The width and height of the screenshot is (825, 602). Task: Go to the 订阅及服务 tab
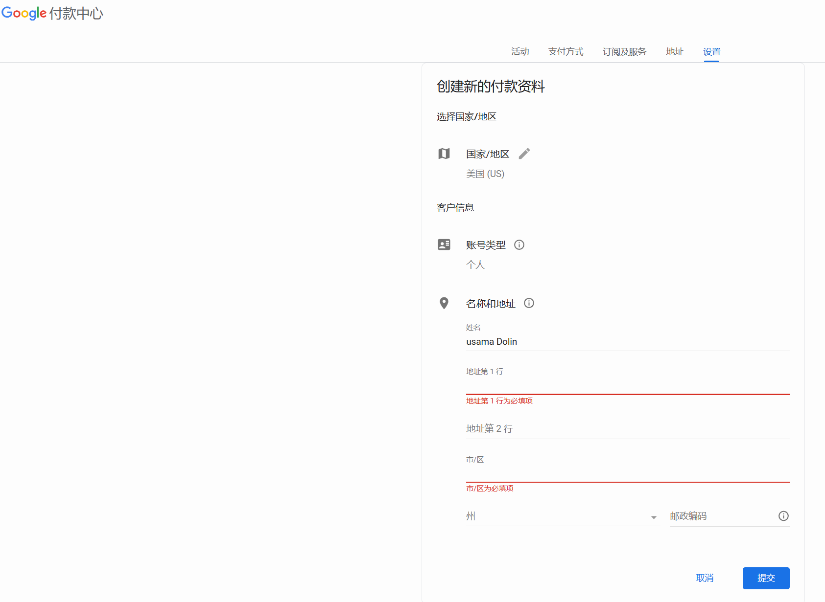[x=624, y=52]
